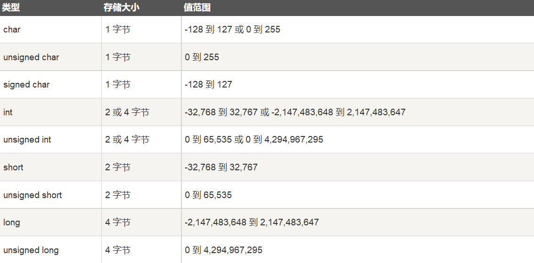This screenshot has height=263, width=534.
Task: Click the unsigned int type cell
Action: coord(27,140)
